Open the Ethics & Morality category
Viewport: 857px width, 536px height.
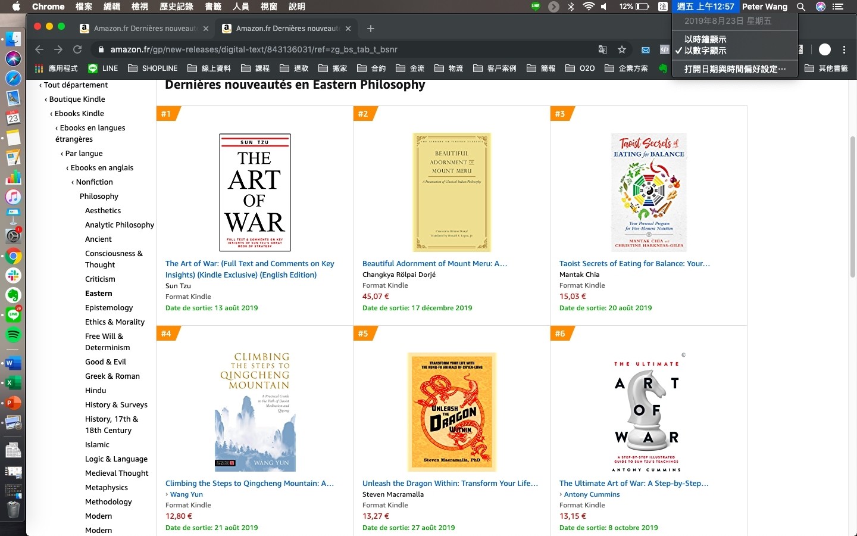[115, 322]
